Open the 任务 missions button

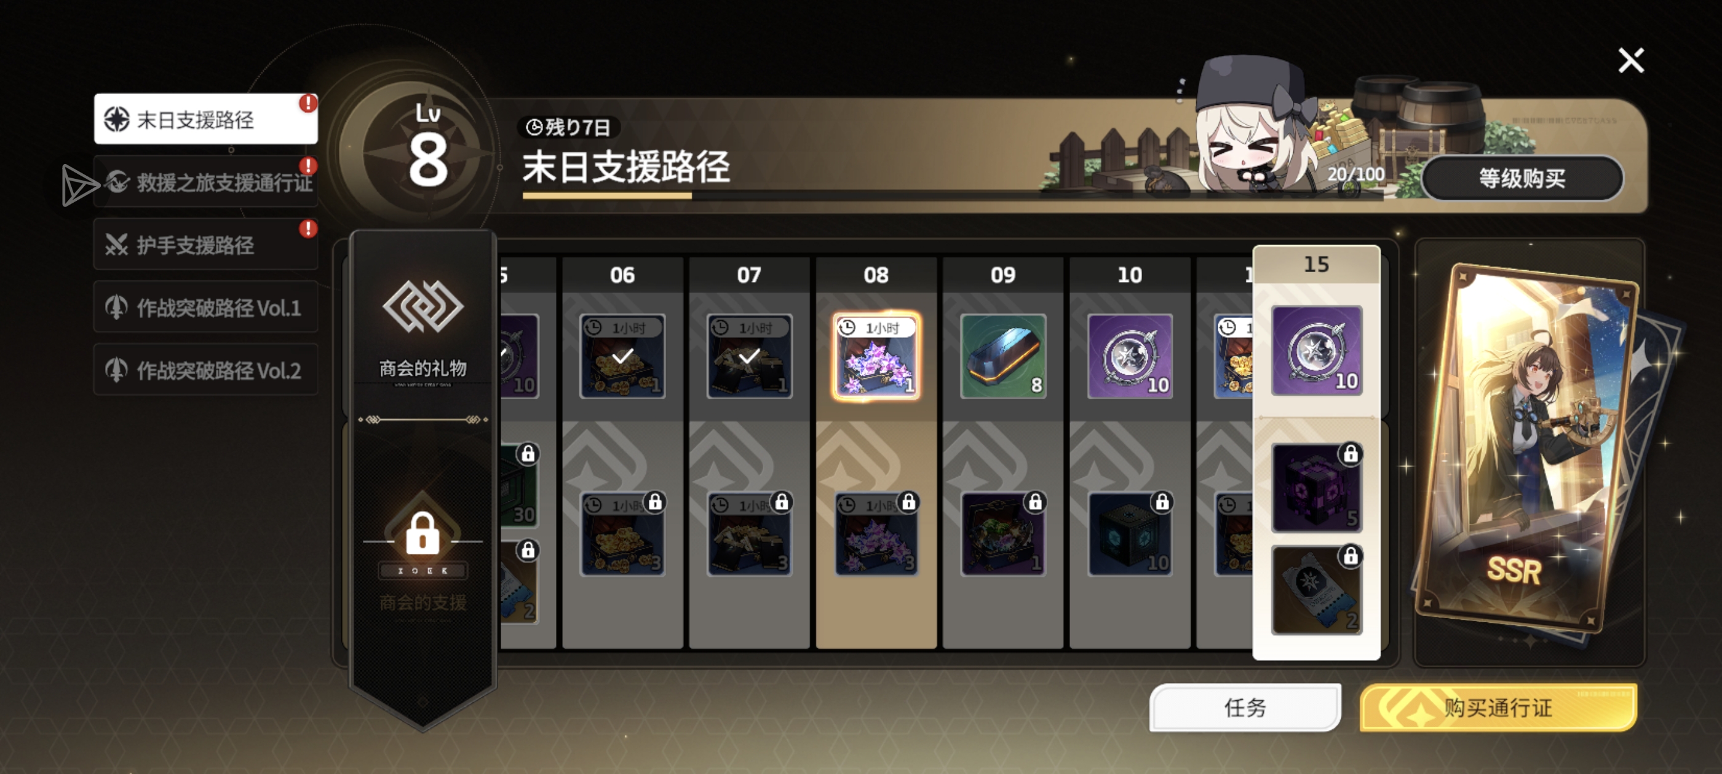coord(1245,707)
